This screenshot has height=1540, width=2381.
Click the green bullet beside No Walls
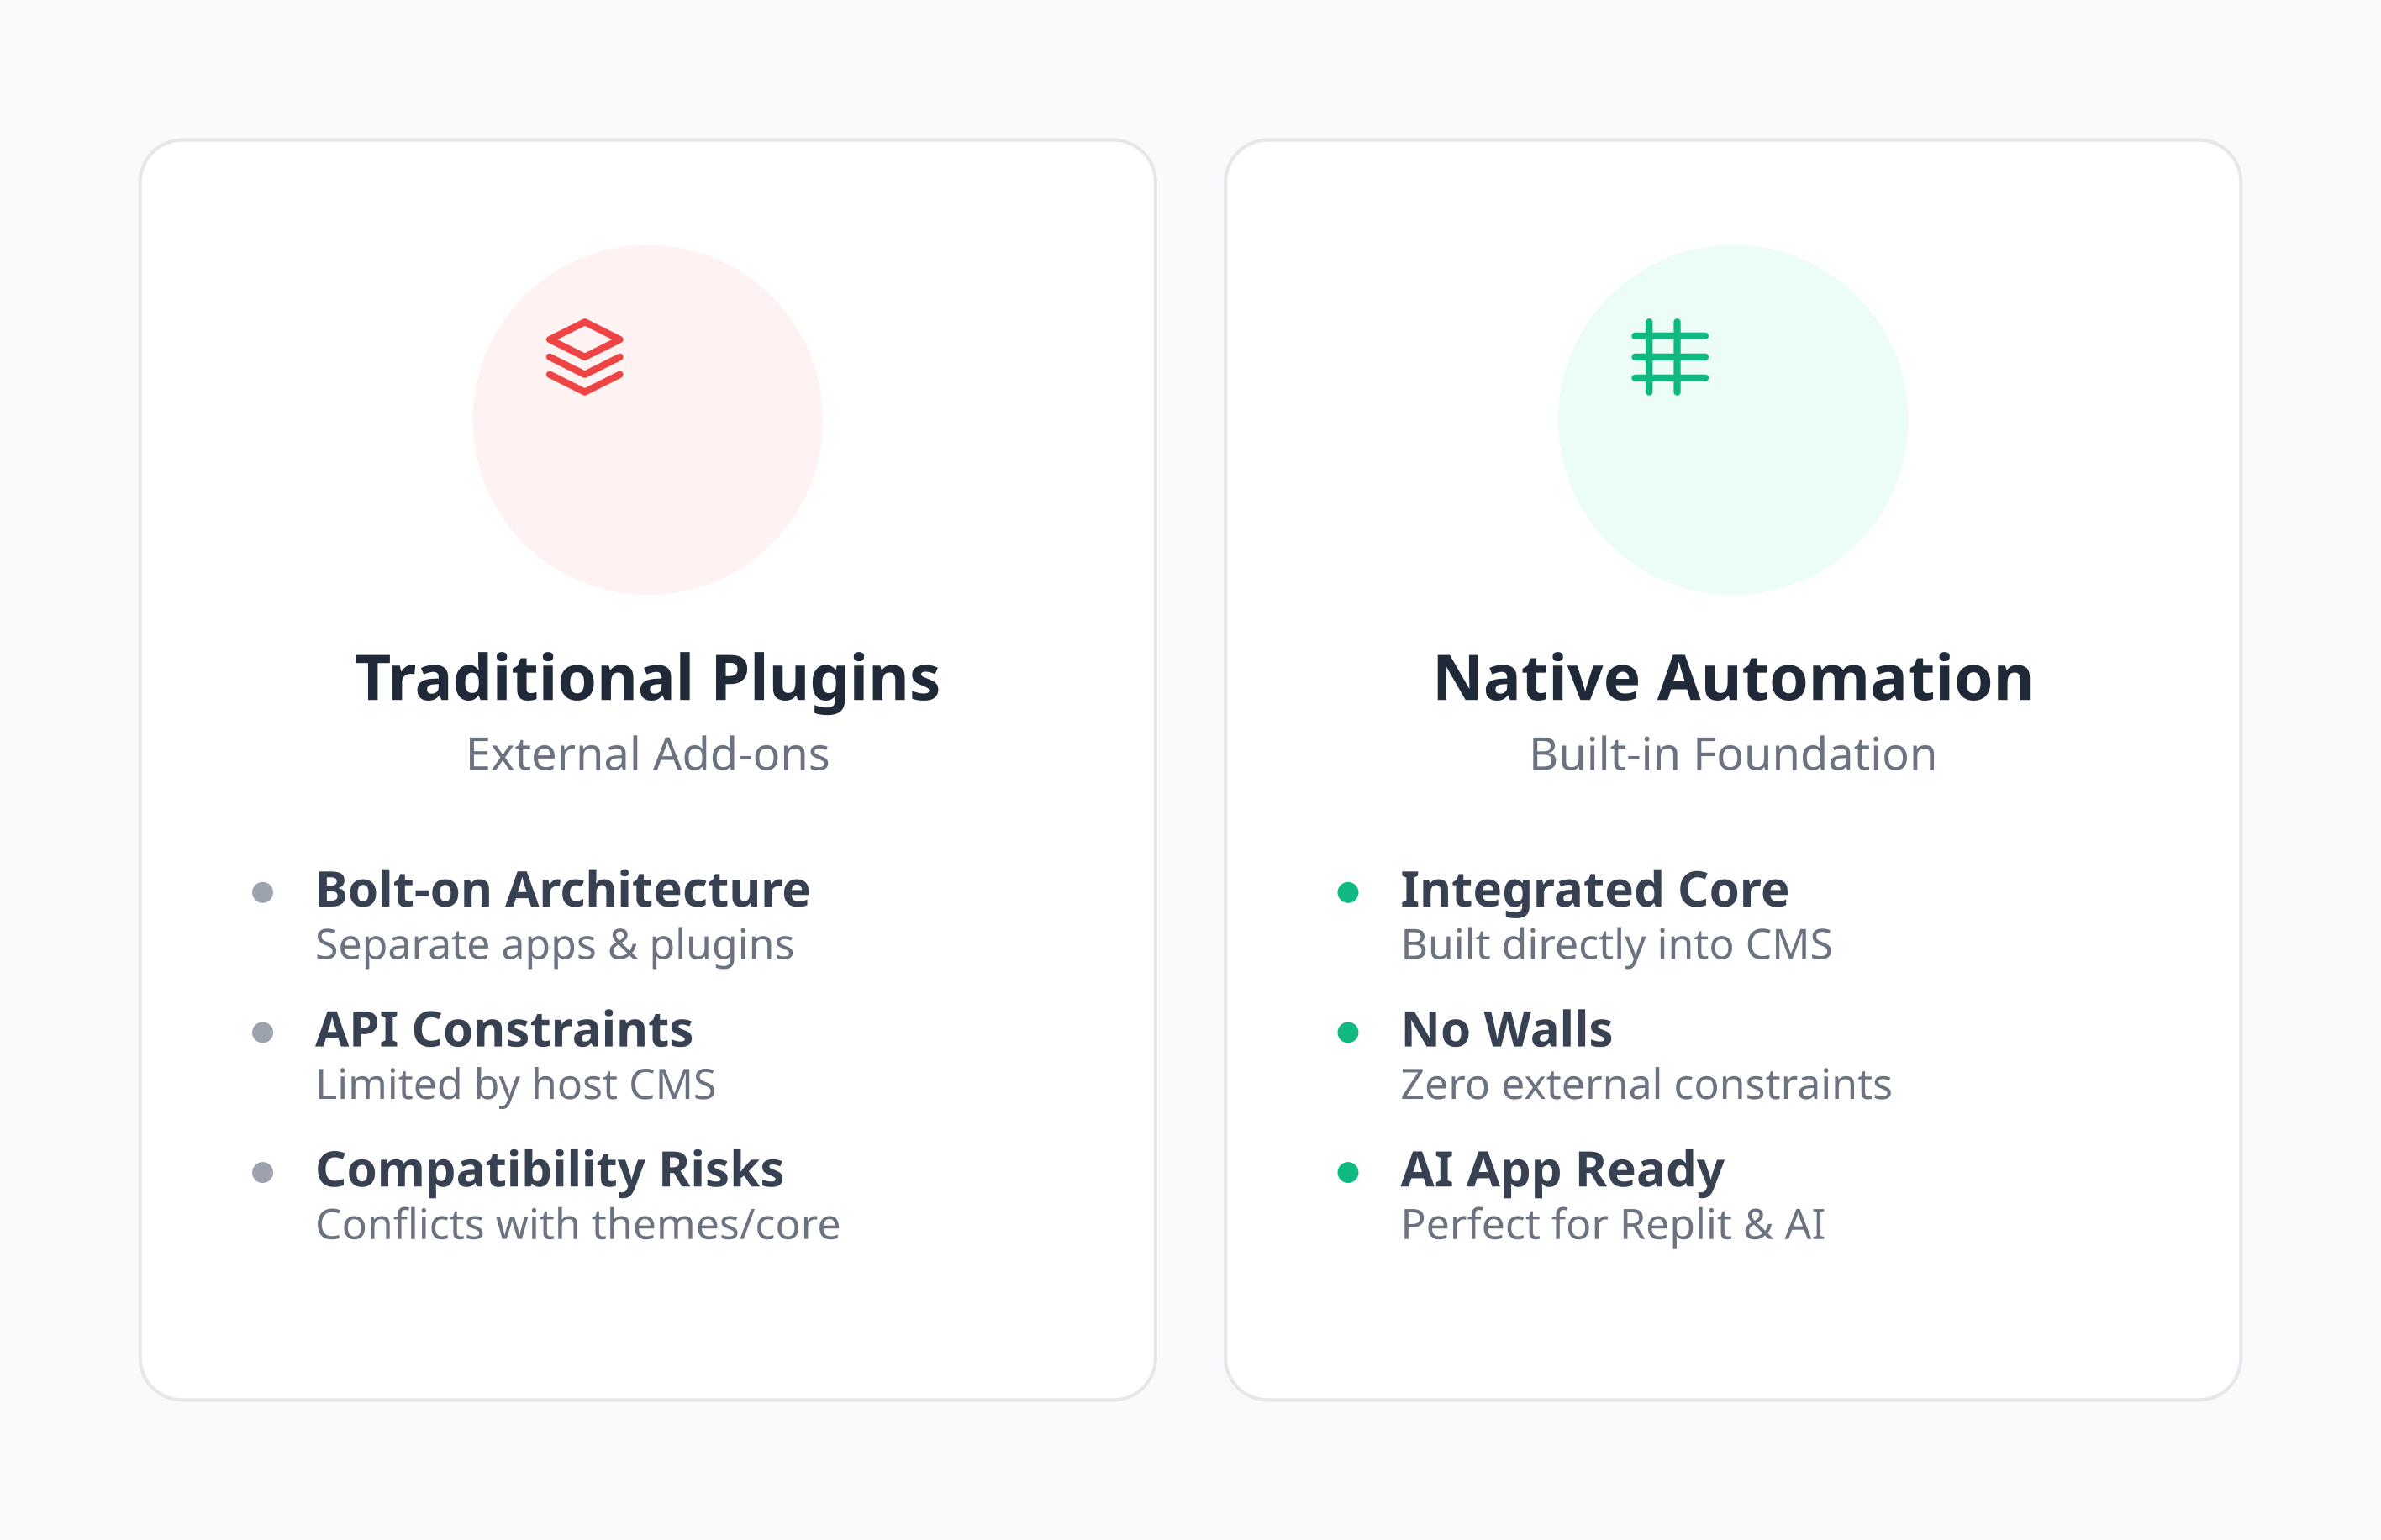[x=1347, y=1032]
